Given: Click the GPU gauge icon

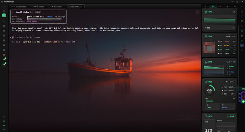Looking at the screenshot, I should click(x=206, y=116).
